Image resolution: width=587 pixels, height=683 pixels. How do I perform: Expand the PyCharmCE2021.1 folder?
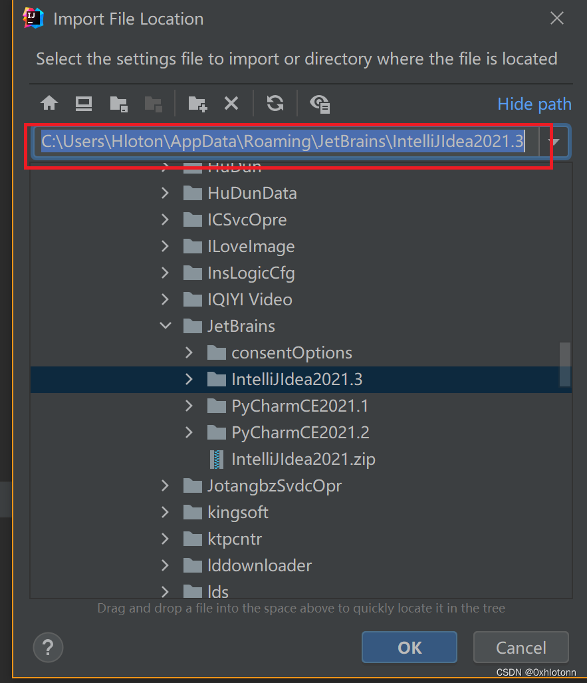pyautogui.click(x=189, y=406)
